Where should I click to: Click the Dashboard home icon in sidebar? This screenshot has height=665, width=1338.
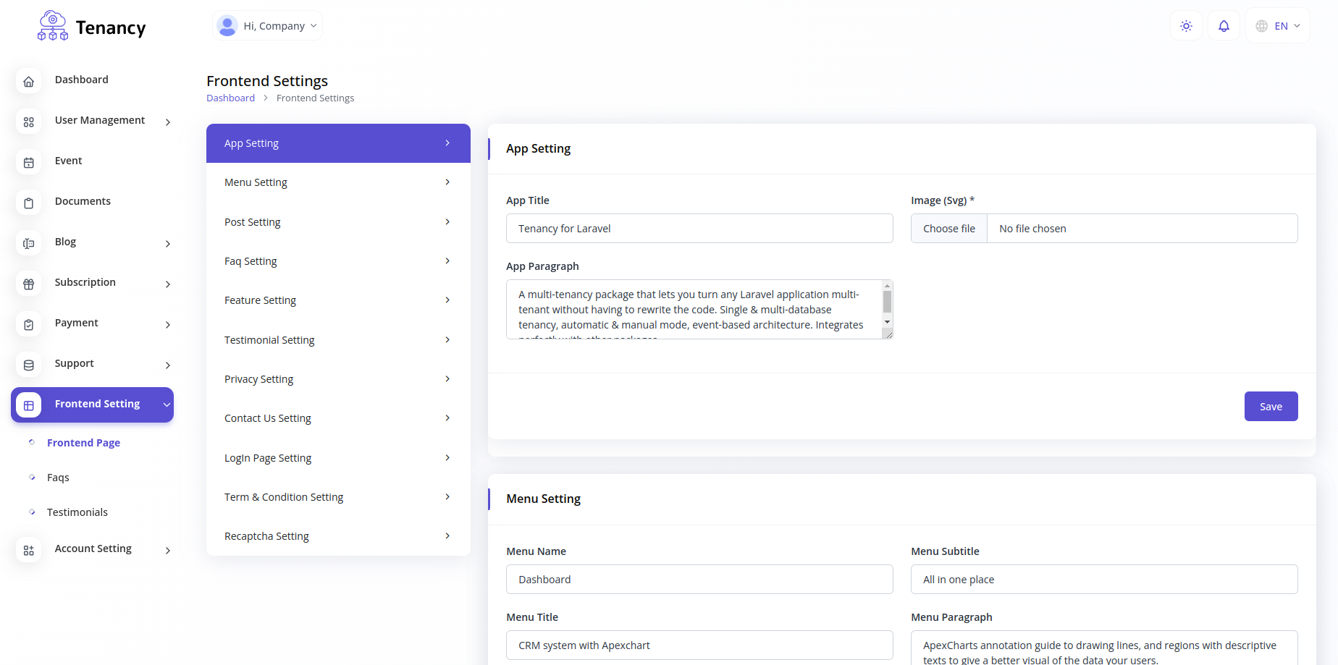pos(29,82)
